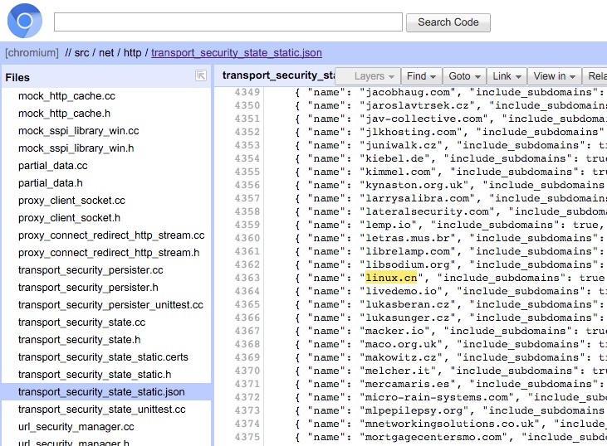Open the Layers dropdown
The height and width of the screenshot is (446, 607).
pos(374,76)
